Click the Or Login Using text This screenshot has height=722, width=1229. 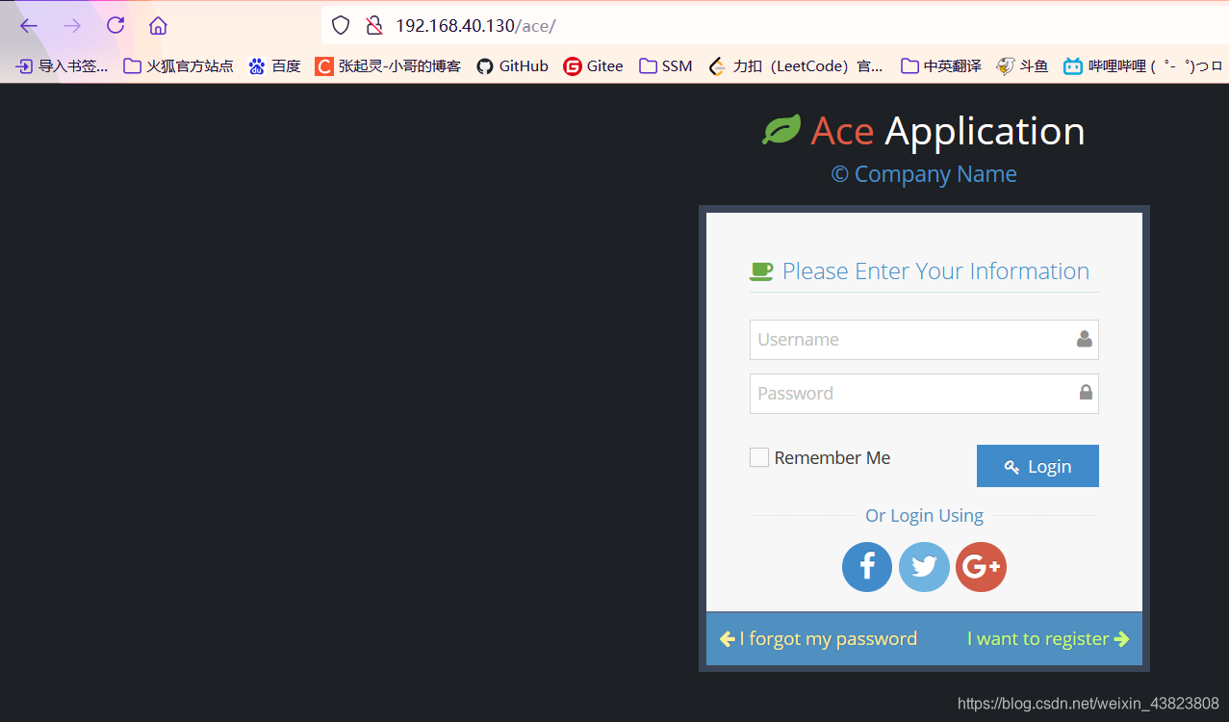click(924, 516)
